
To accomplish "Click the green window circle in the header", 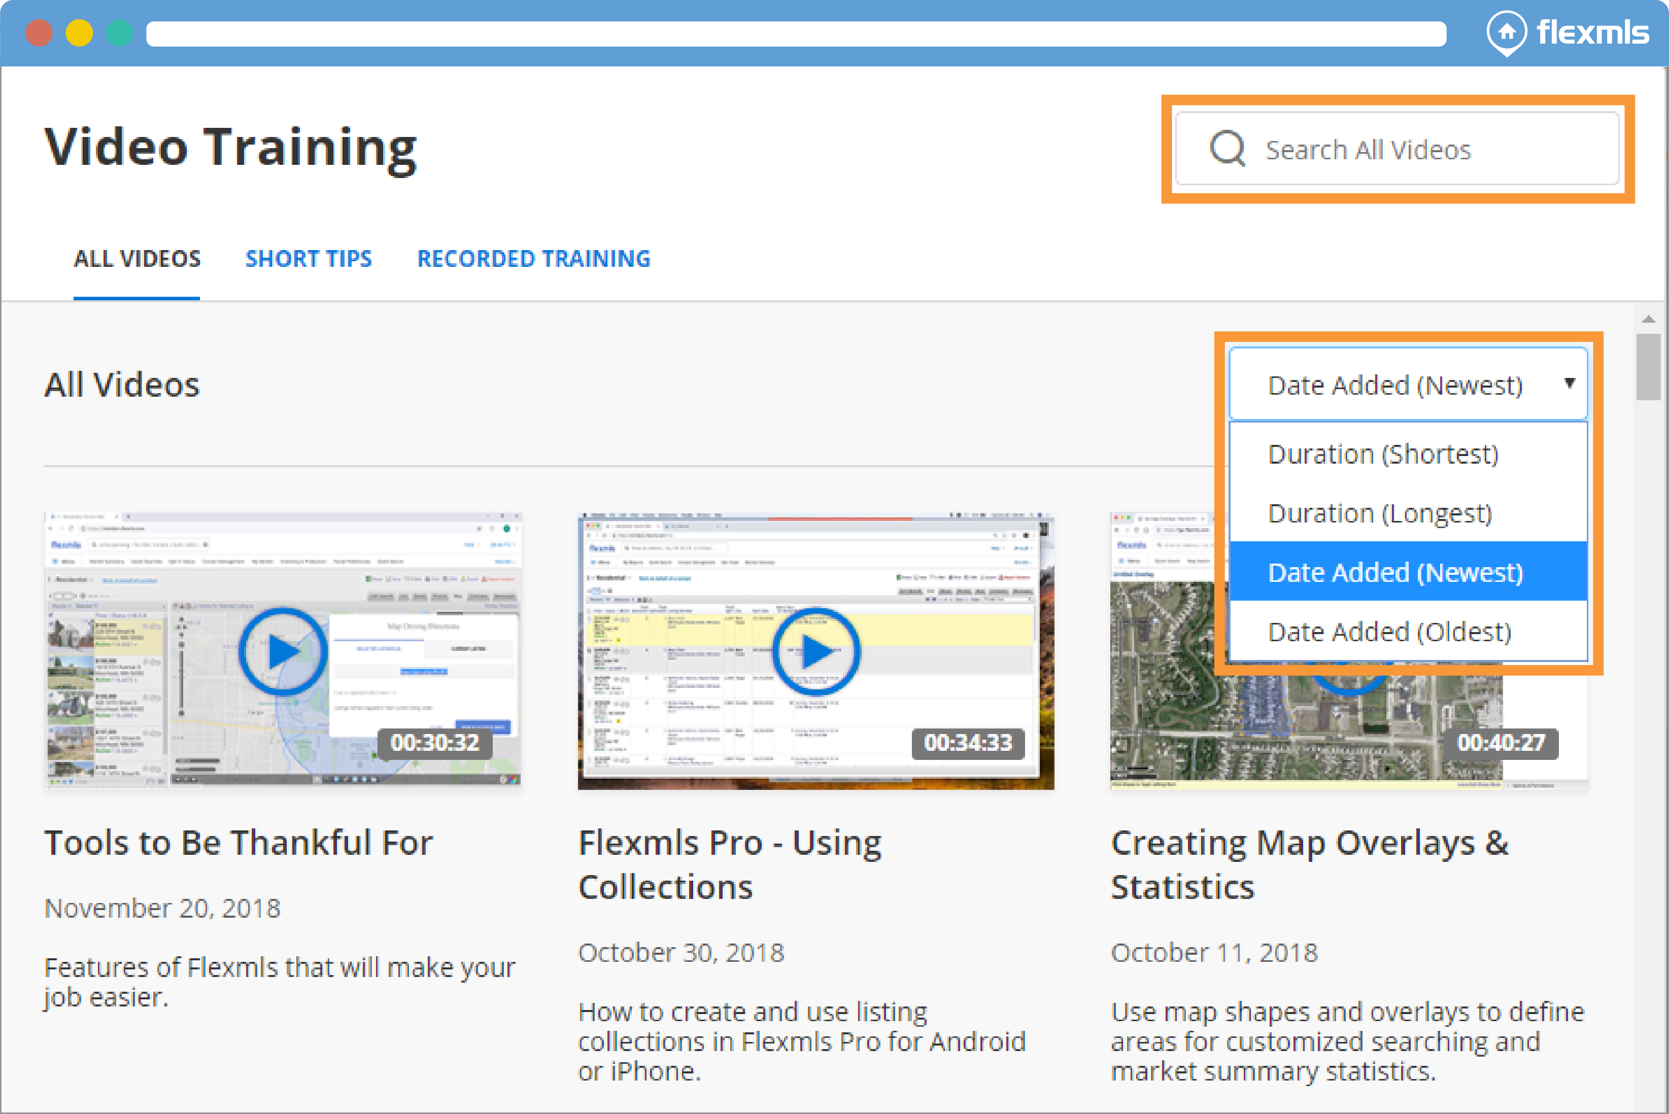I will (119, 33).
